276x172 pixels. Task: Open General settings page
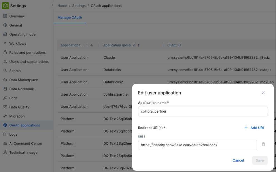point(16,25)
